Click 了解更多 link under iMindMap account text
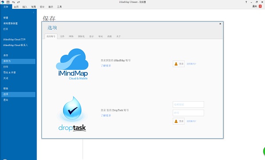Viewport: 265px width, 160px height. (106, 65)
